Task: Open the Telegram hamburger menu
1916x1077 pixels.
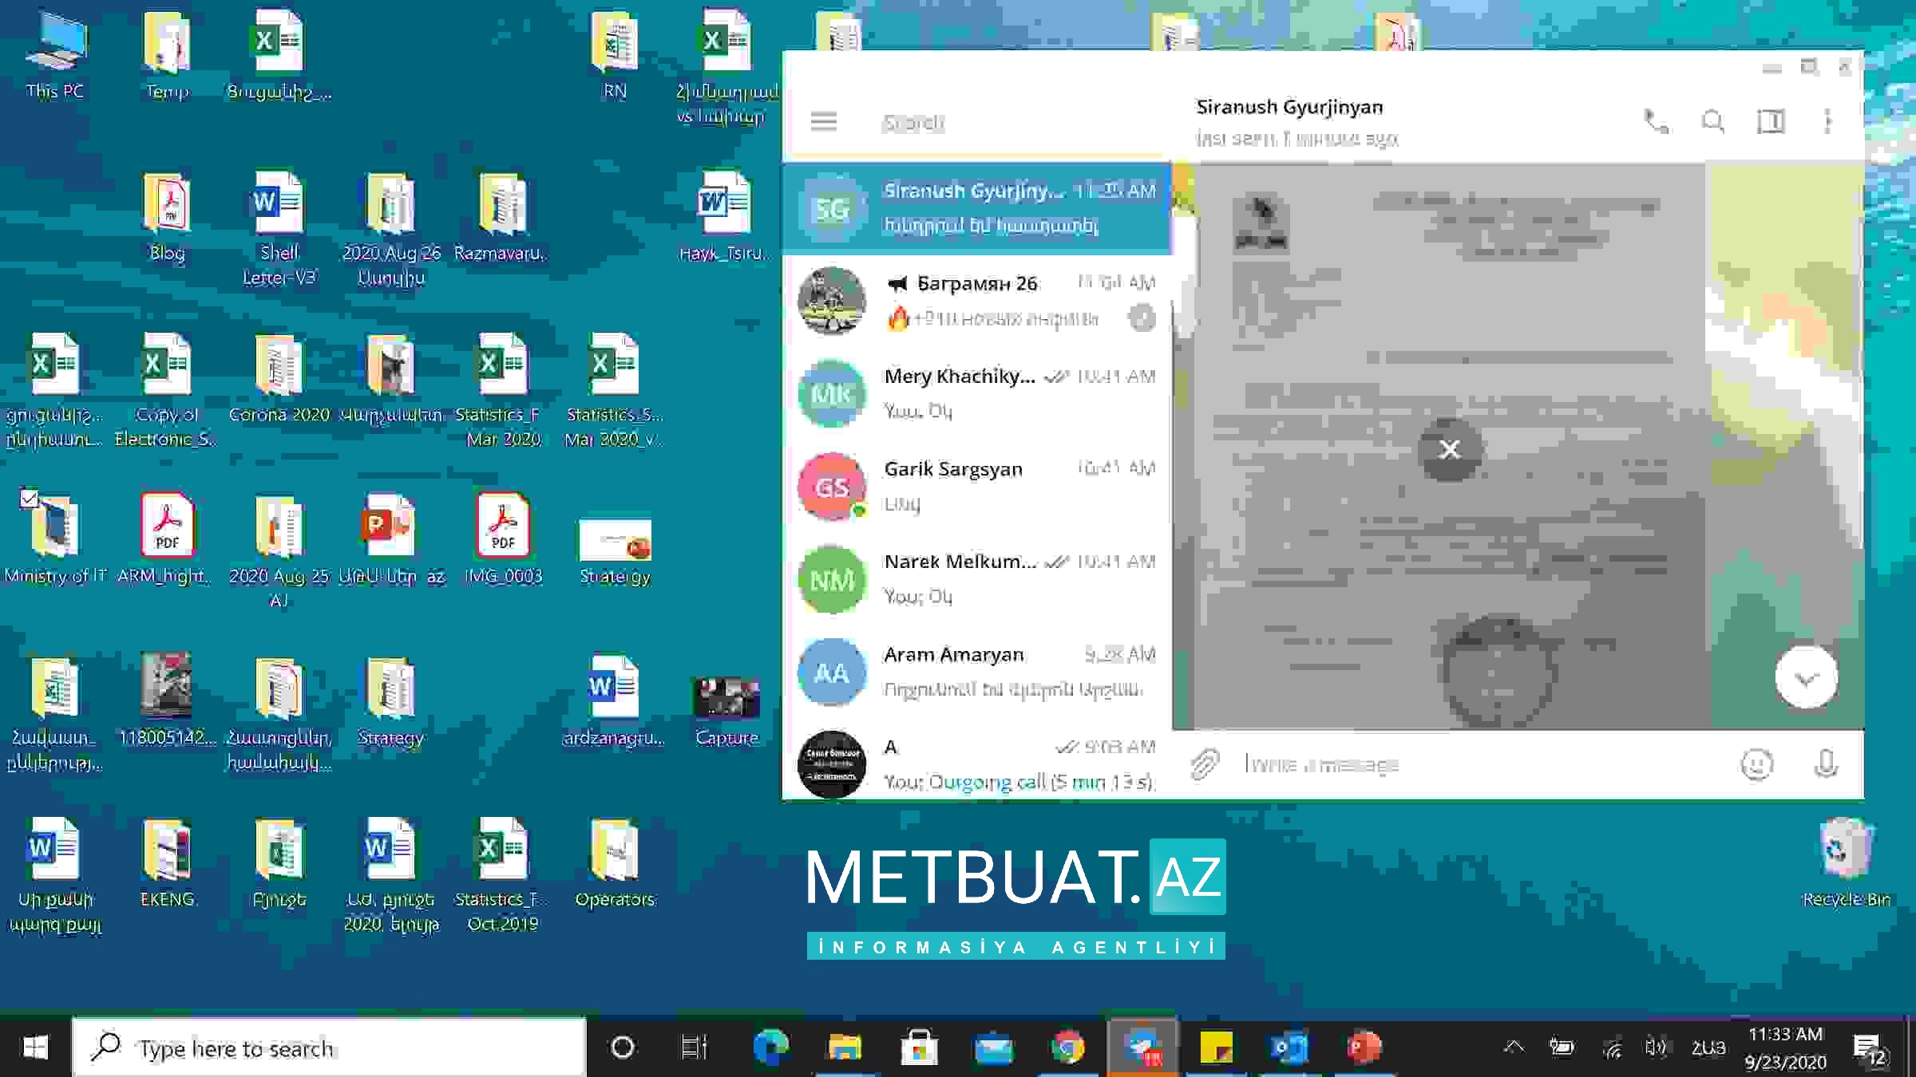Action: pyautogui.click(x=823, y=122)
